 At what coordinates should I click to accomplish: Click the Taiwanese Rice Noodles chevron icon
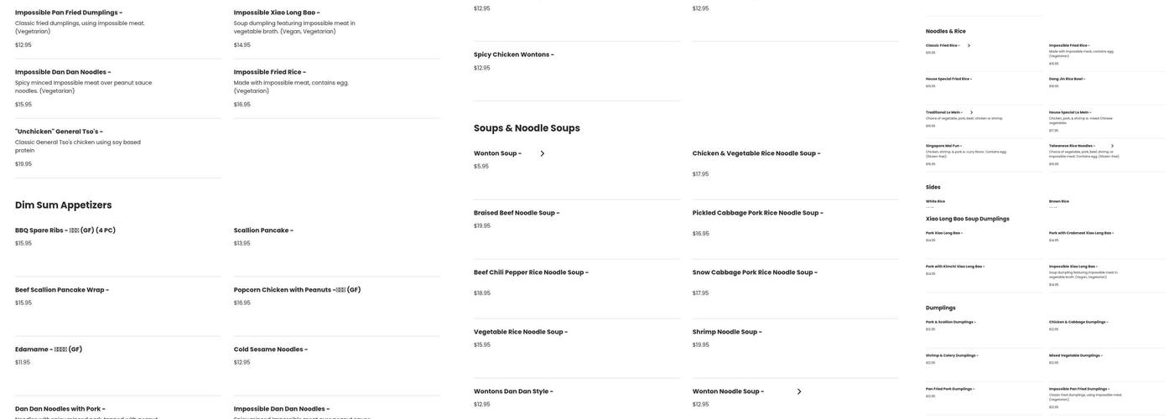point(1112,146)
